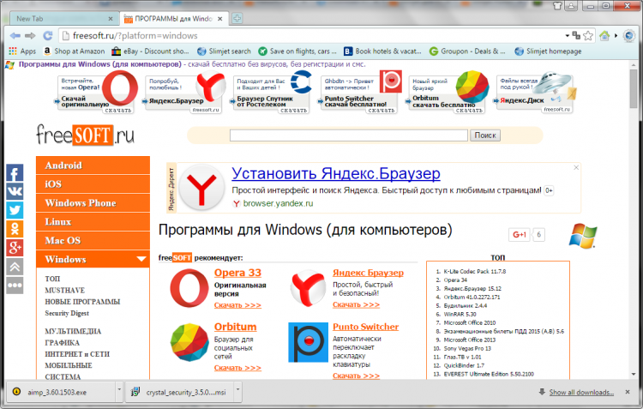Viewport: 643px width, 409px height.
Task: Click the browser back arrow
Action: tap(15, 36)
